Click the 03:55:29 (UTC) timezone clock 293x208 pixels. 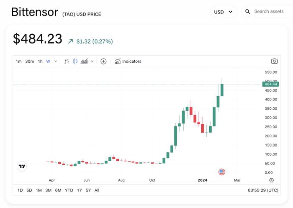[263, 190]
